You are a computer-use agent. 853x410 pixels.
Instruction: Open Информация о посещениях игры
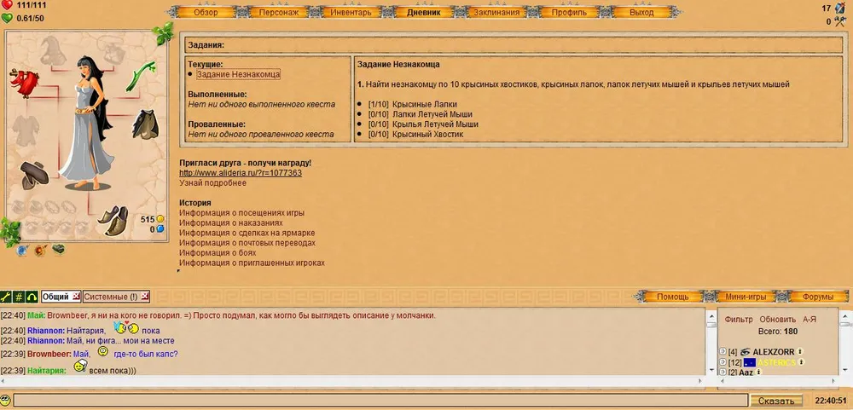[x=242, y=212]
